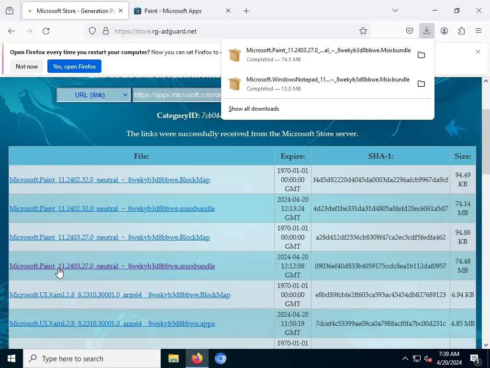
Task: Bookmark this page with star icon
Action: [363, 31]
